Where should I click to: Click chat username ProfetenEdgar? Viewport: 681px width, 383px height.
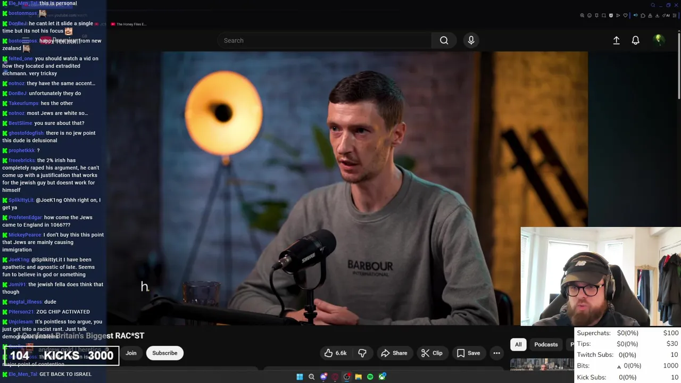pyautogui.click(x=25, y=217)
